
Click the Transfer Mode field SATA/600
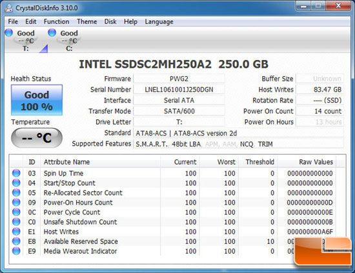click(179, 111)
